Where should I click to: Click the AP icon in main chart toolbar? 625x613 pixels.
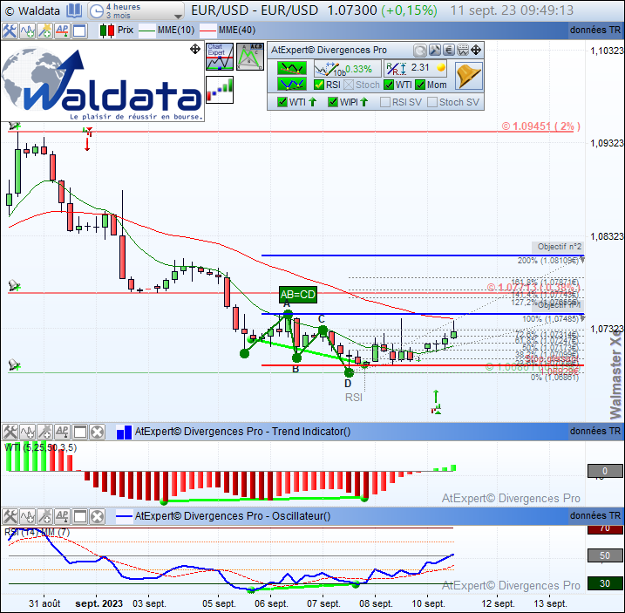(x=62, y=31)
